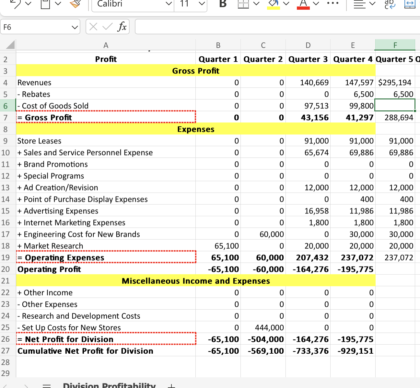Apply yellow fill color bucket
Viewport: 420px width, 388px height.
pyautogui.click(x=274, y=4)
